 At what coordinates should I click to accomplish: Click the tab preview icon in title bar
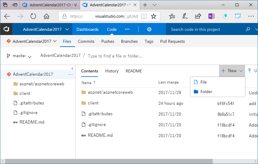tap(5, 5)
